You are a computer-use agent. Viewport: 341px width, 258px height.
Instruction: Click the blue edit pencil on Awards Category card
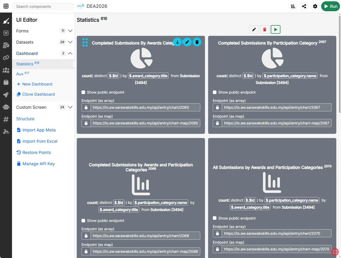click(187, 42)
